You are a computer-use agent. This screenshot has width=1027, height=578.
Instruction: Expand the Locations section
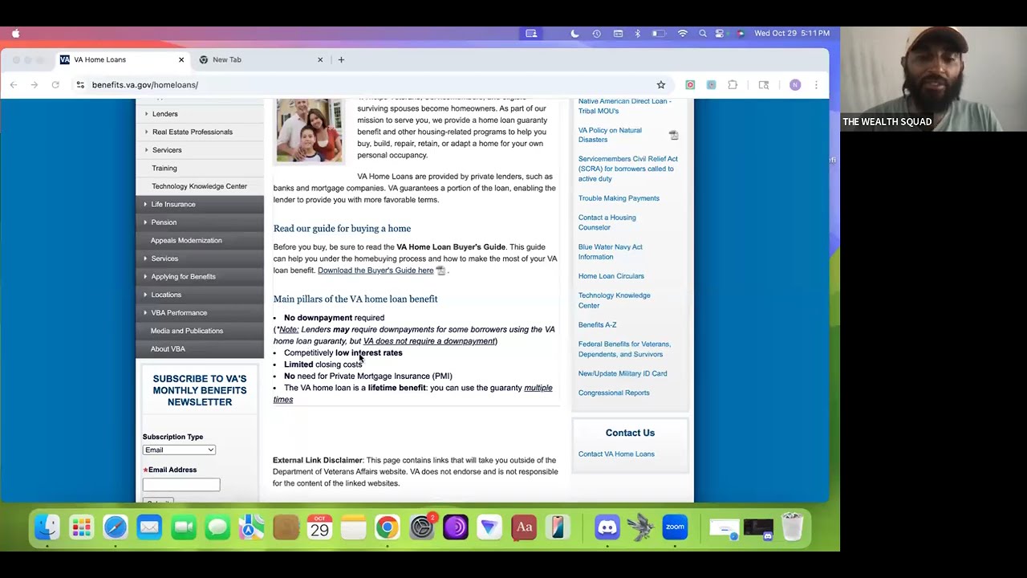click(x=146, y=295)
